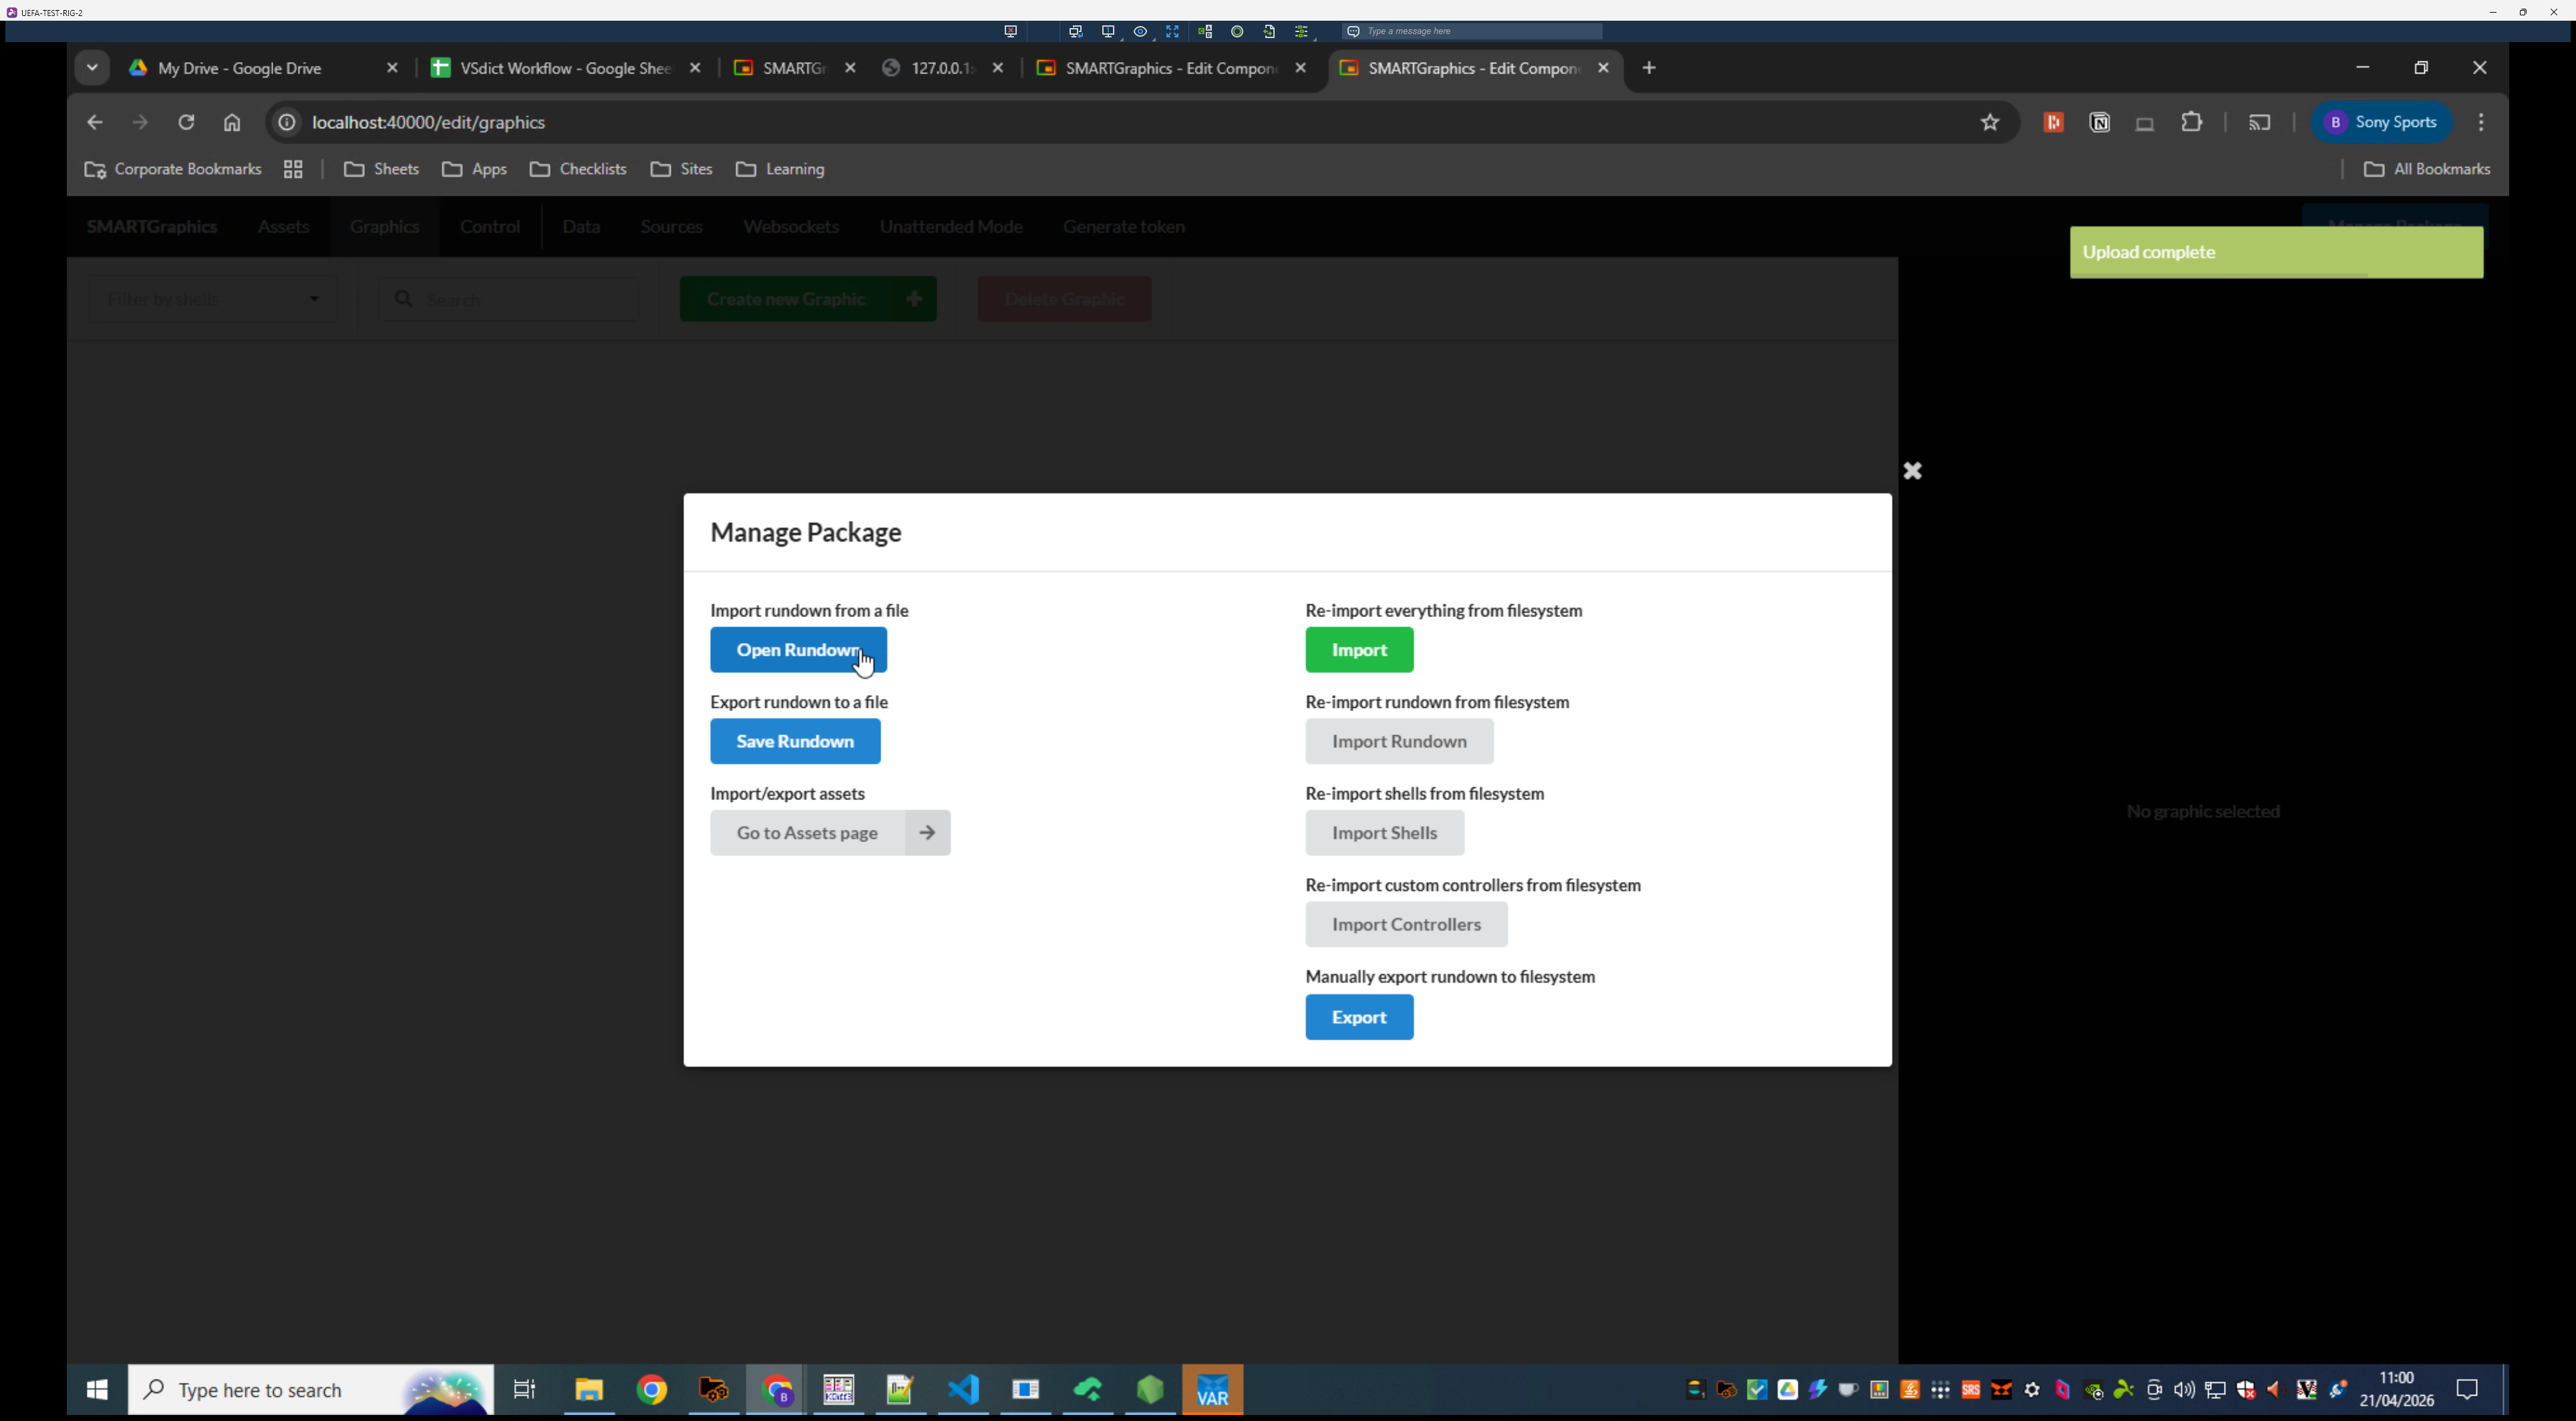Click the blue Export button
This screenshot has height=1421, width=2576.
(x=1359, y=1017)
